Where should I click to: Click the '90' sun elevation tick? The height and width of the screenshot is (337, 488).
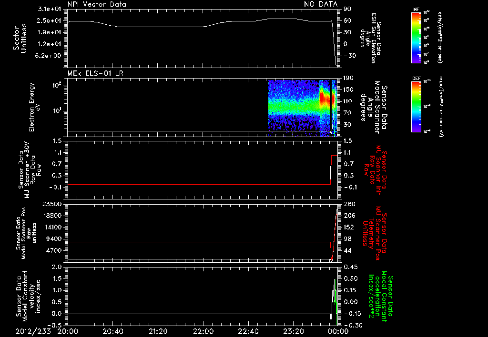(x=347, y=9)
